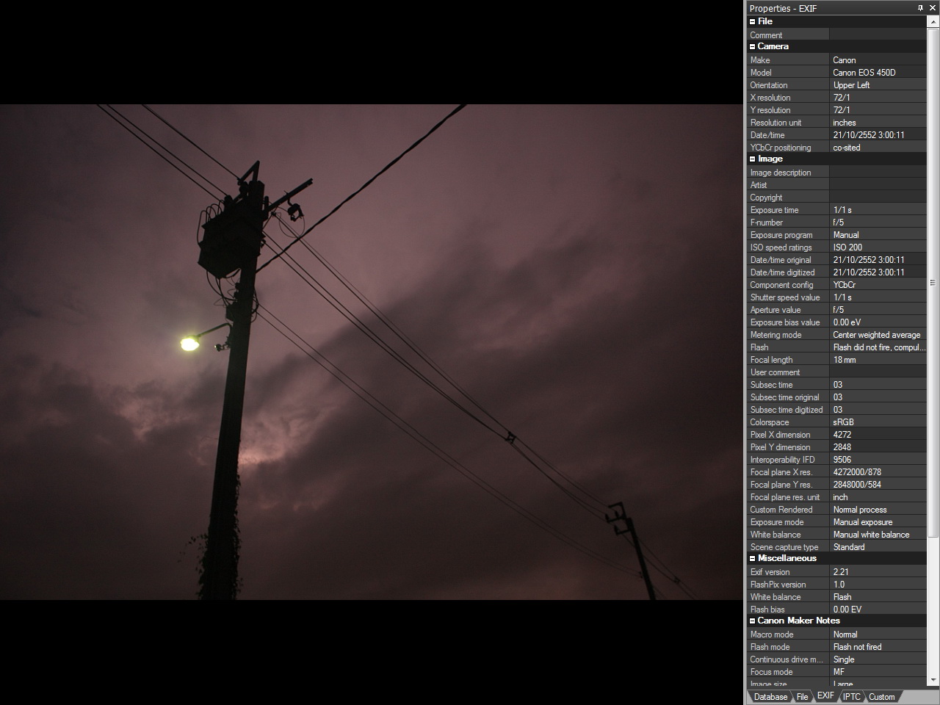This screenshot has width=940, height=705.
Task: Click the Copyright value field
Action: click(878, 198)
